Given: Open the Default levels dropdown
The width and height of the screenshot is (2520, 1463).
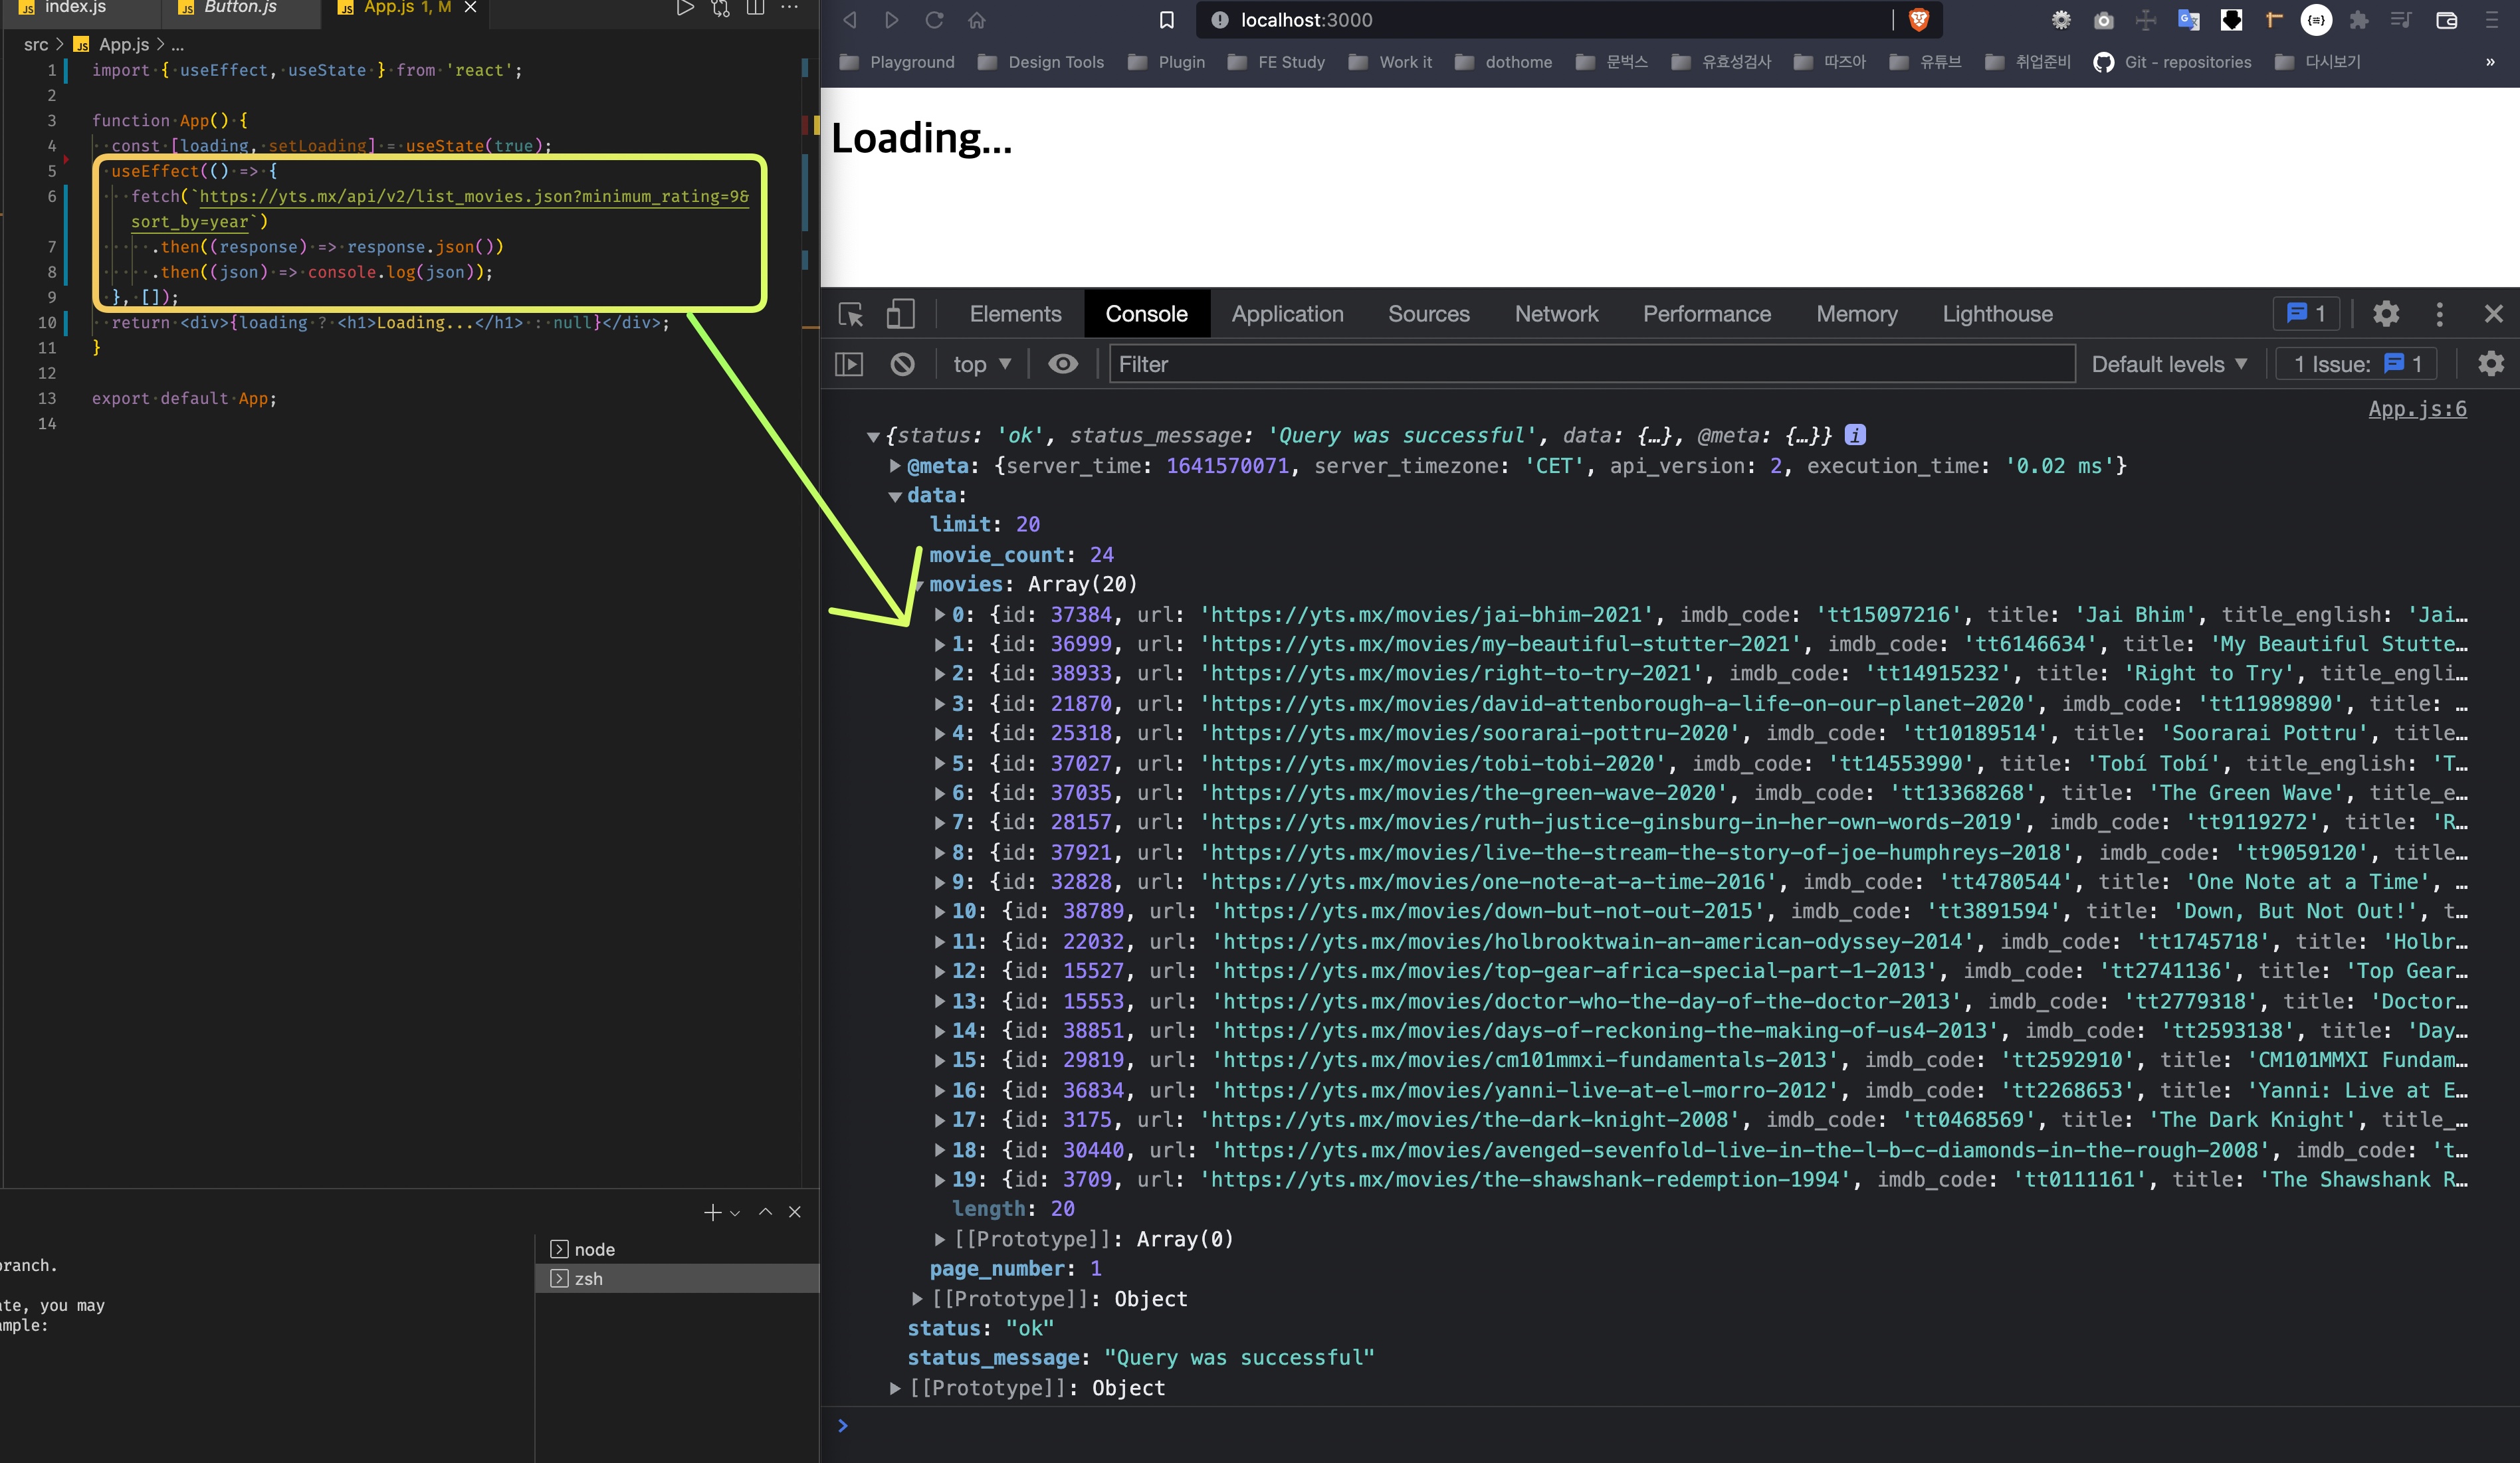Looking at the screenshot, I should (x=2168, y=365).
